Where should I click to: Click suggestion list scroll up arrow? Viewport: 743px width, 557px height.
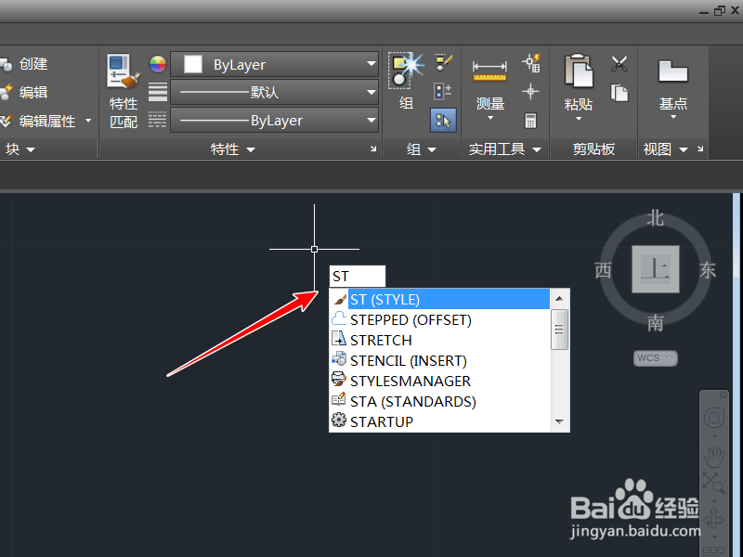click(559, 298)
